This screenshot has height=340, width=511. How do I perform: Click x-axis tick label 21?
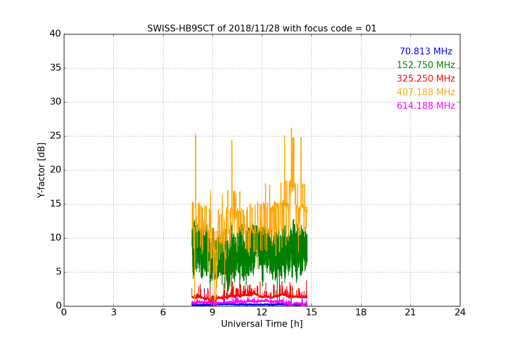pos(411,312)
